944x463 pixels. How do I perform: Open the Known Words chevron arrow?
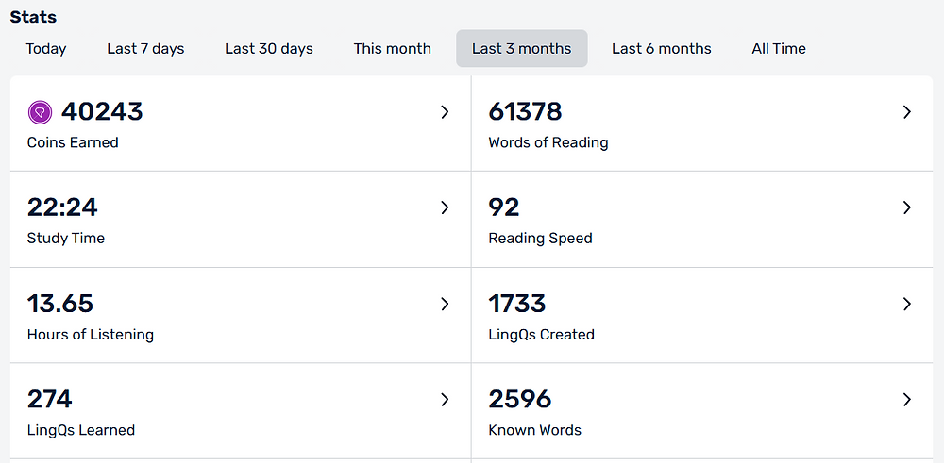[x=906, y=399]
